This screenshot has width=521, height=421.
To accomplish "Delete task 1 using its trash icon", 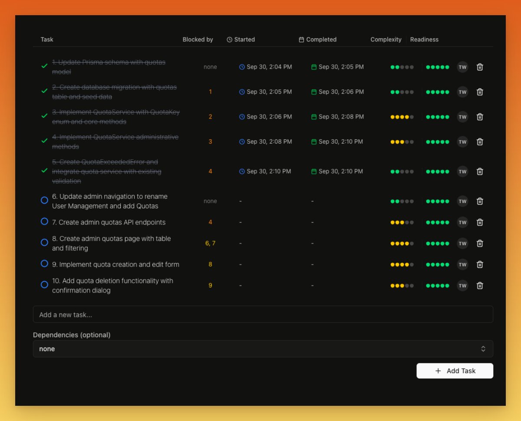I will point(480,67).
